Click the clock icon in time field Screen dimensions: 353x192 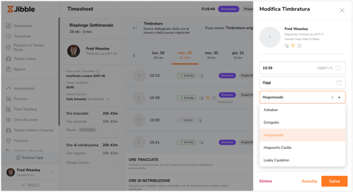(338, 68)
